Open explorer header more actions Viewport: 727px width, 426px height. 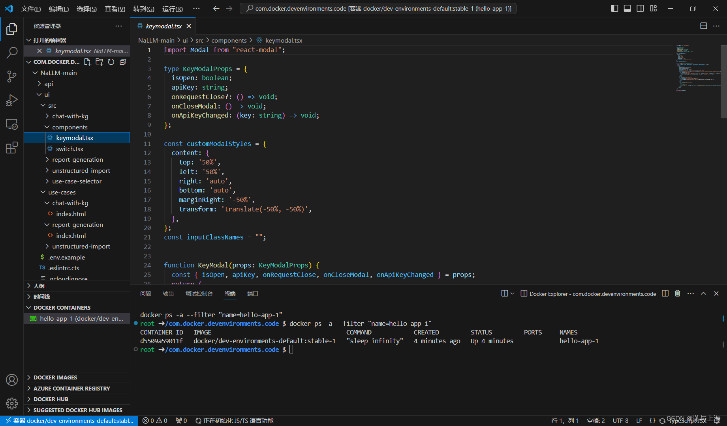point(118,26)
